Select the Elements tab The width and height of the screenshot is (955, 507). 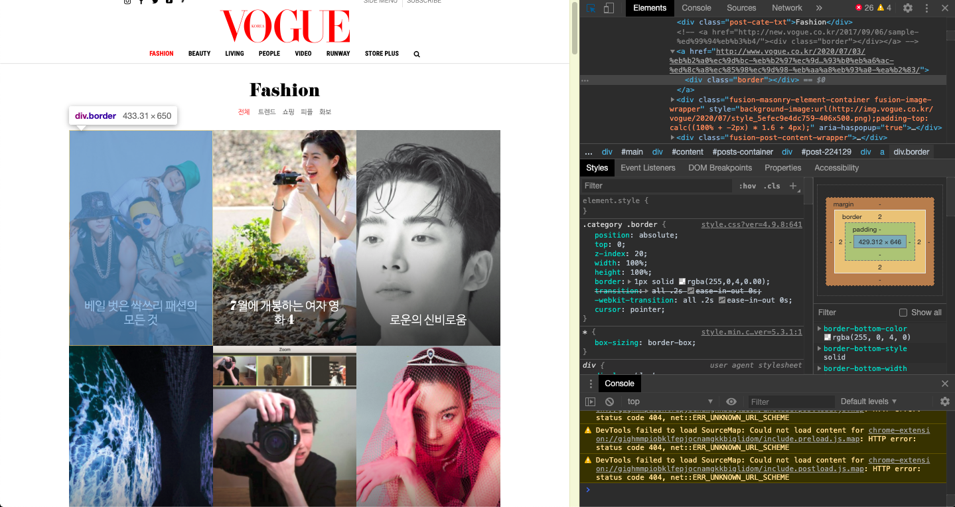pos(650,8)
